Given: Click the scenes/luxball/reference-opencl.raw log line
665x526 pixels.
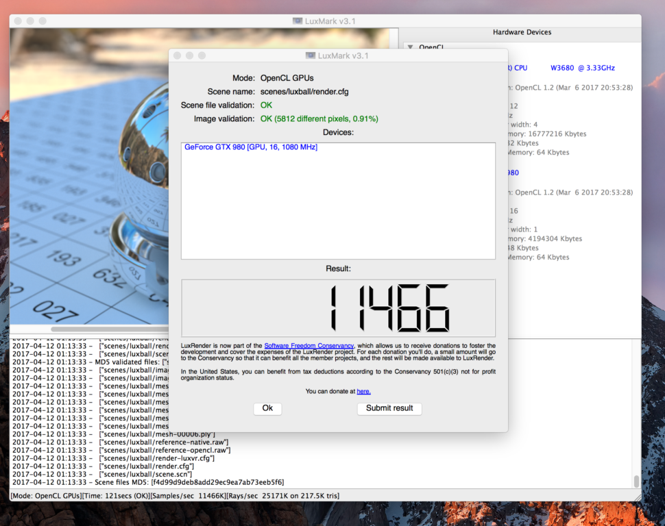Looking at the screenshot, I should click(121, 450).
